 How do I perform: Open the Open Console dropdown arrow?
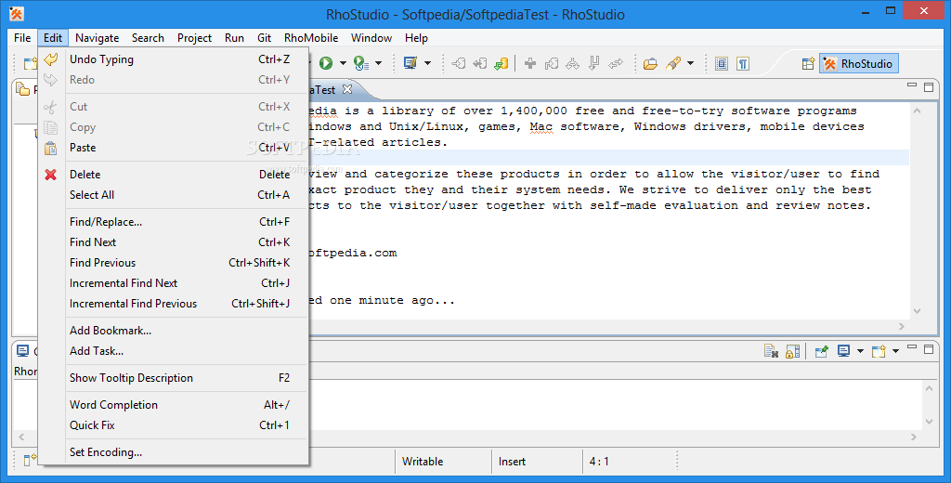coord(895,351)
